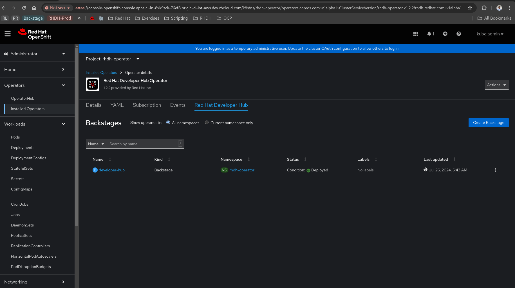Open the kube:admin user menu

[x=490, y=34]
